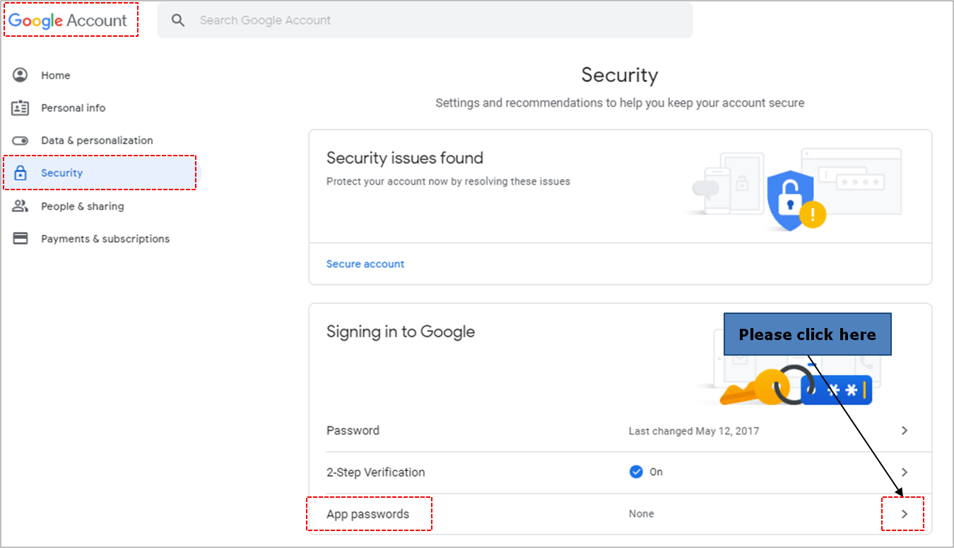Click the Google Account logo
The width and height of the screenshot is (954, 548).
68,21
